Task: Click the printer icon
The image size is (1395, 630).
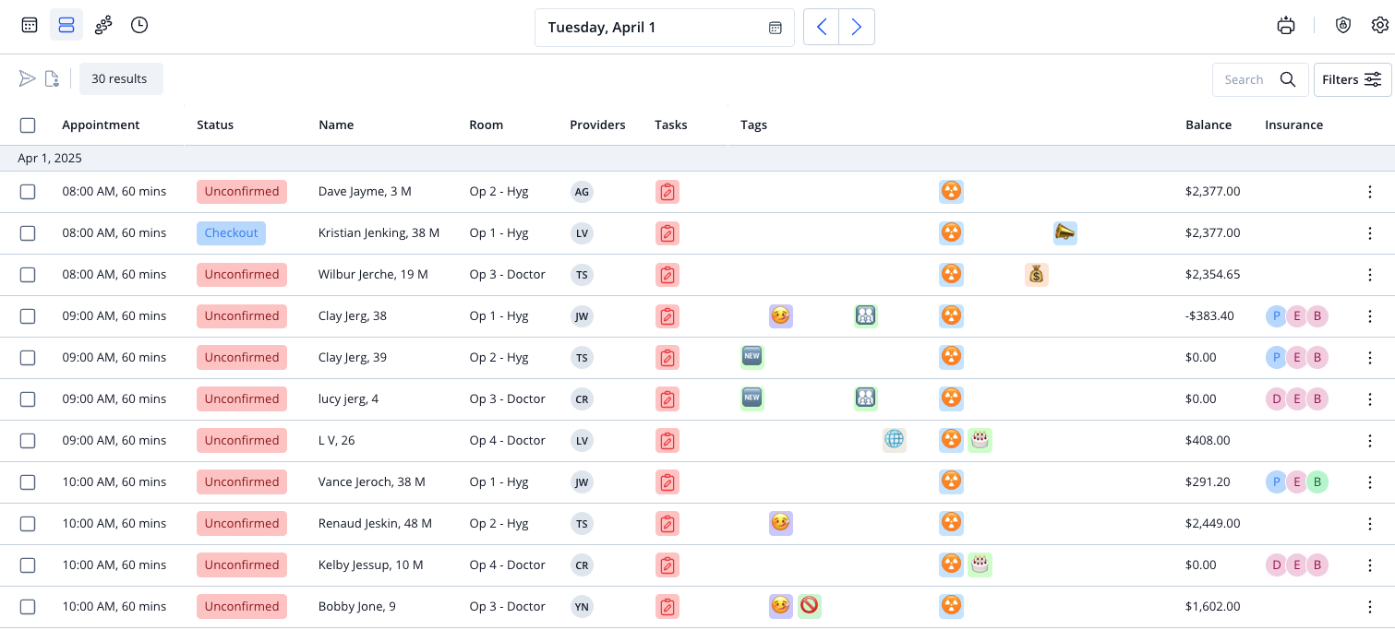Action: coord(1286,26)
